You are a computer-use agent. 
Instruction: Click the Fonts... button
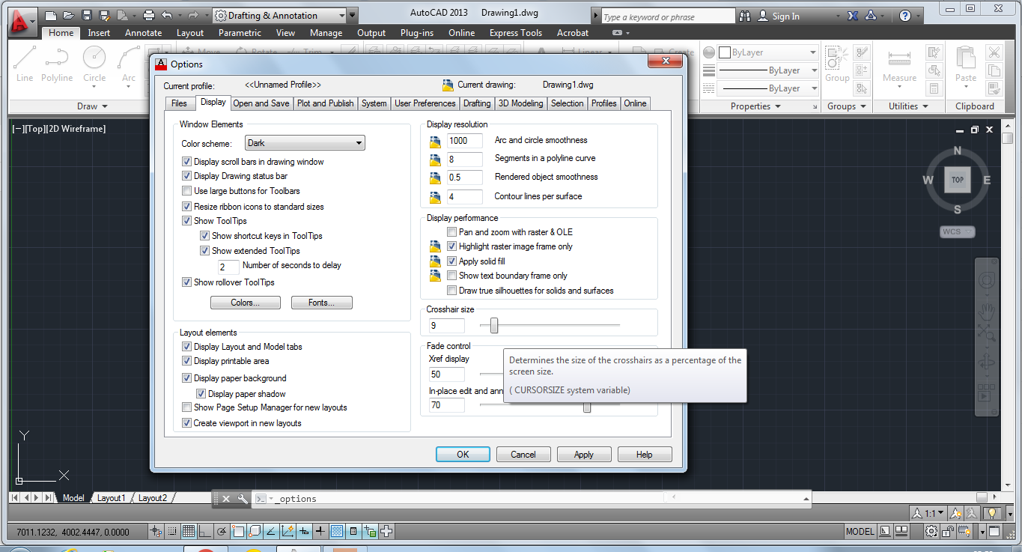321,303
